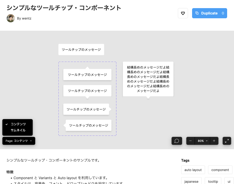Image resolution: width=234 pixels, height=184 pixels.
Task: Click the tooltip tag
Action: [213, 181]
